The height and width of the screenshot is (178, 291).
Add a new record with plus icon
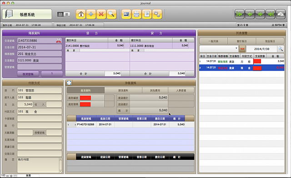coord(91,14)
